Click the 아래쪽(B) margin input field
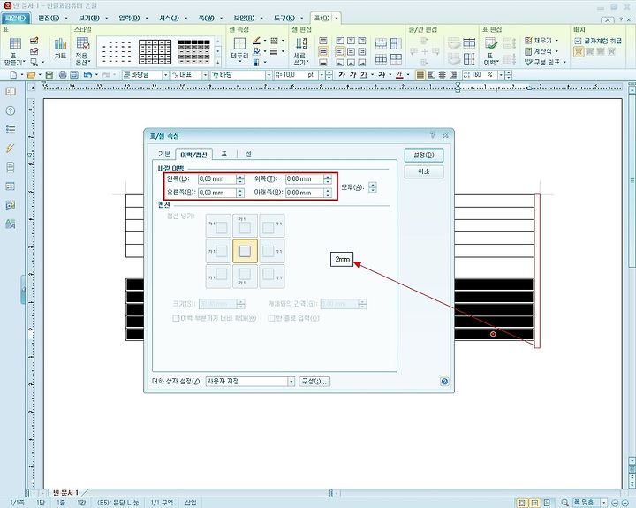The height and width of the screenshot is (508, 636). pyautogui.click(x=305, y=193)
